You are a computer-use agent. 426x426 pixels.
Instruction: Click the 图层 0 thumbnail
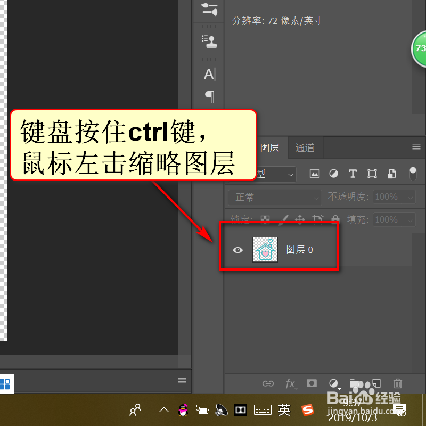coord(265,249)
